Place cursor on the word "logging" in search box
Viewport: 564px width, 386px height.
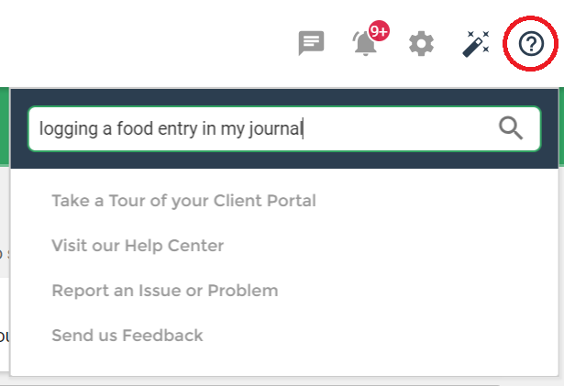pyautogui.click(x=69, y=128)
